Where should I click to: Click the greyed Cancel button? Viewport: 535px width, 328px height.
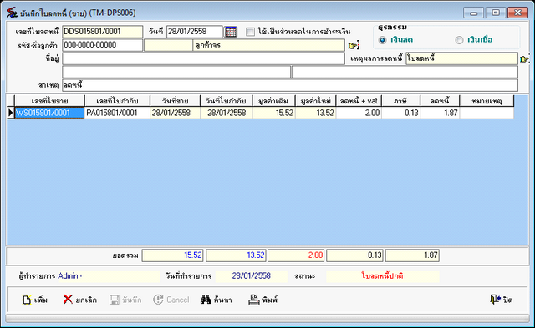(x=171, y=300)
